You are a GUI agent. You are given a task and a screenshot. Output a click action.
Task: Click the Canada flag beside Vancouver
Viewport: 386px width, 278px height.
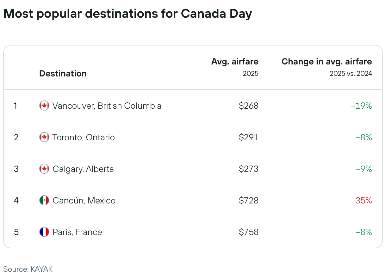click(44, 106)
